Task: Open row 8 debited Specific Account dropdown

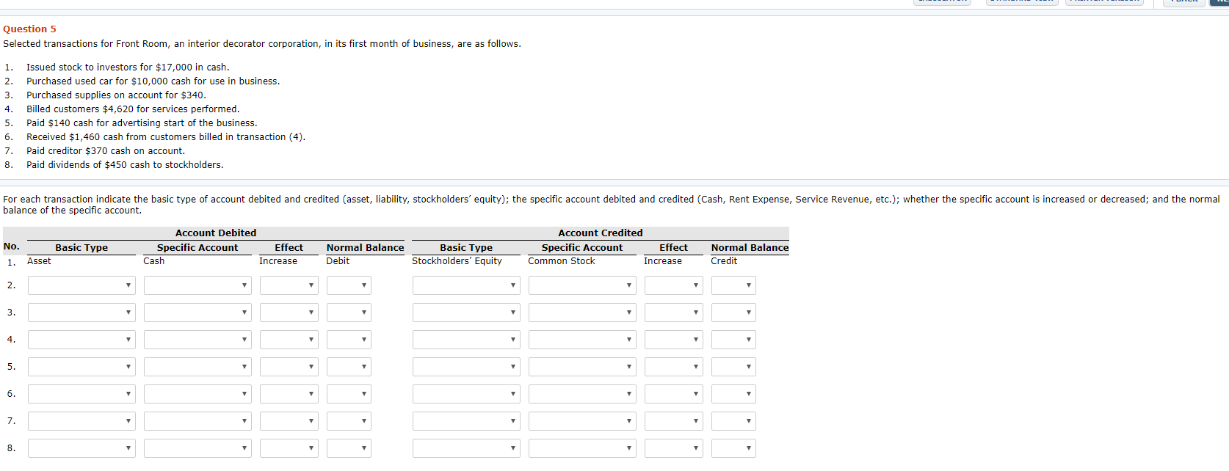Action: coord(197,448)
